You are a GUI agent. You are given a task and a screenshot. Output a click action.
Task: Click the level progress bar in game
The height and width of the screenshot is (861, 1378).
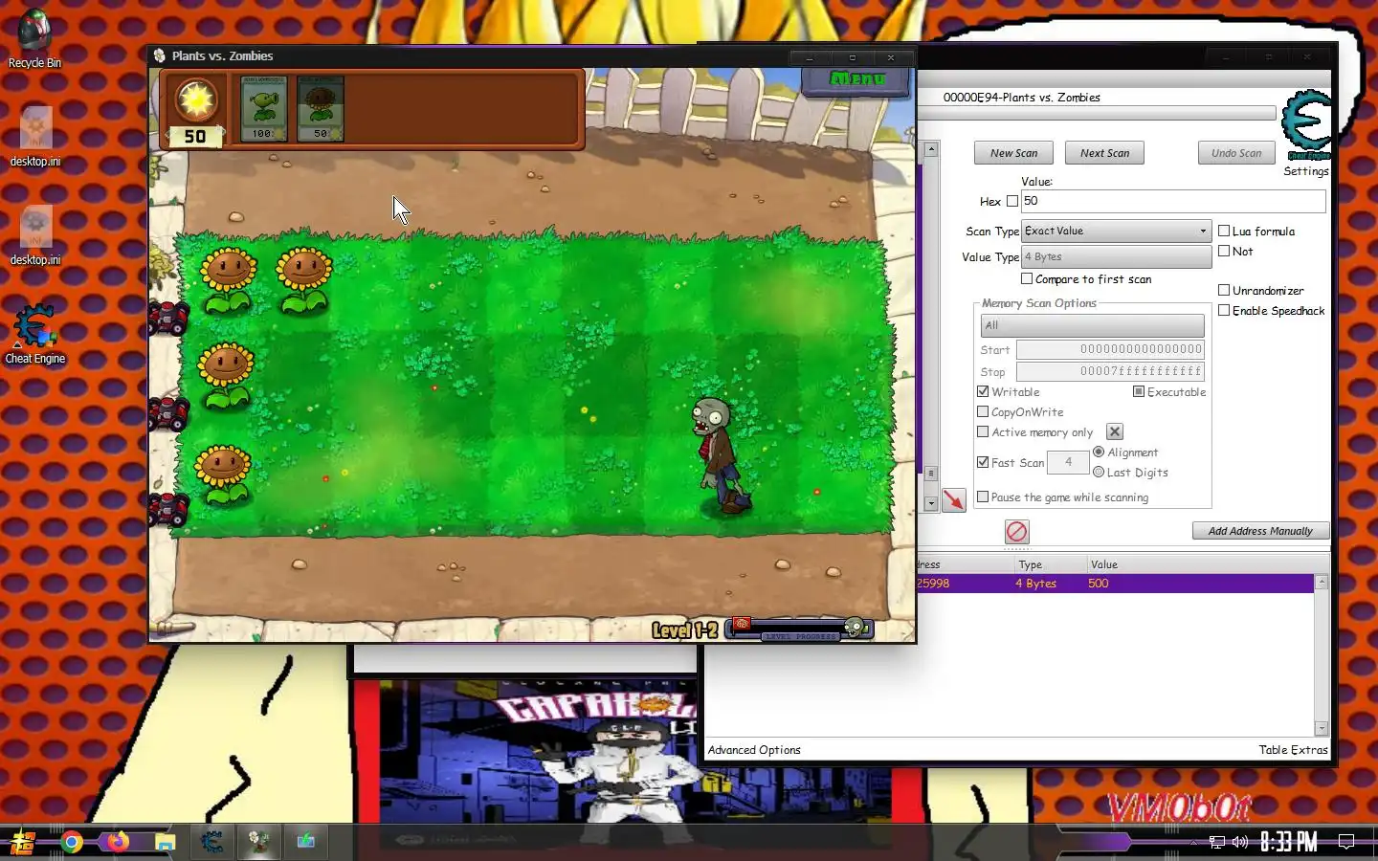(800, 629)
